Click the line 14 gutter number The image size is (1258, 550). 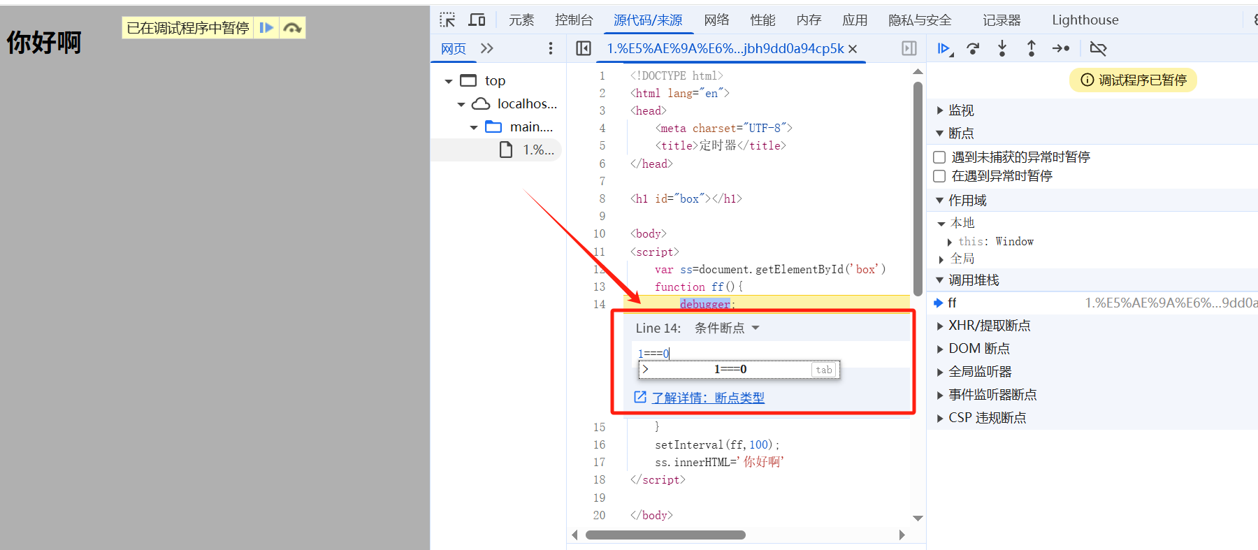tap(599, 304)
